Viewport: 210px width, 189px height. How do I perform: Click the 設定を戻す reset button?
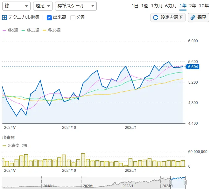[x=168, y=17]
